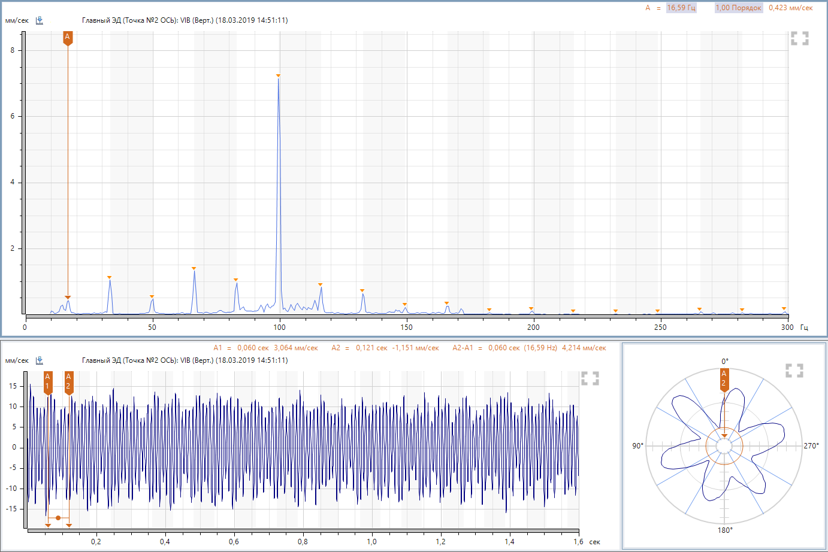Maximize the polar plot with the fullscreen icon

tap(794, 371)
